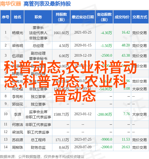Viewport: 149px width, 159px height.
Task: Click the 高管列表及最新持股 heading
Action: (47, 4)
